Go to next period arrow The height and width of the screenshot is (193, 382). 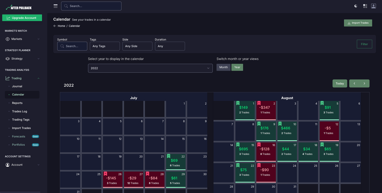(x=364, y=83)
